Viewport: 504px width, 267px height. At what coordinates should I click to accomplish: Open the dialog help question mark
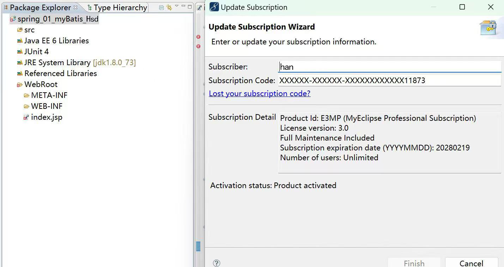[x=217, y=263]
